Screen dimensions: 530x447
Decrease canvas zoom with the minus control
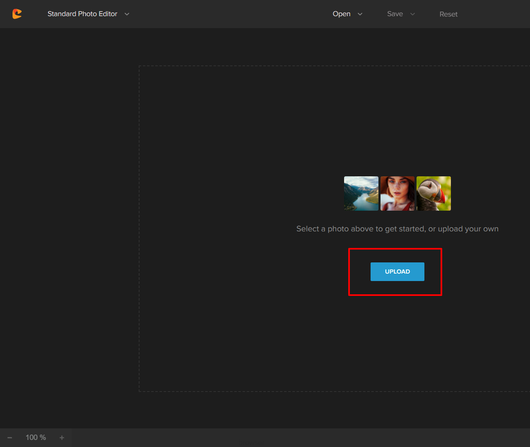click(x=10, y=437)
